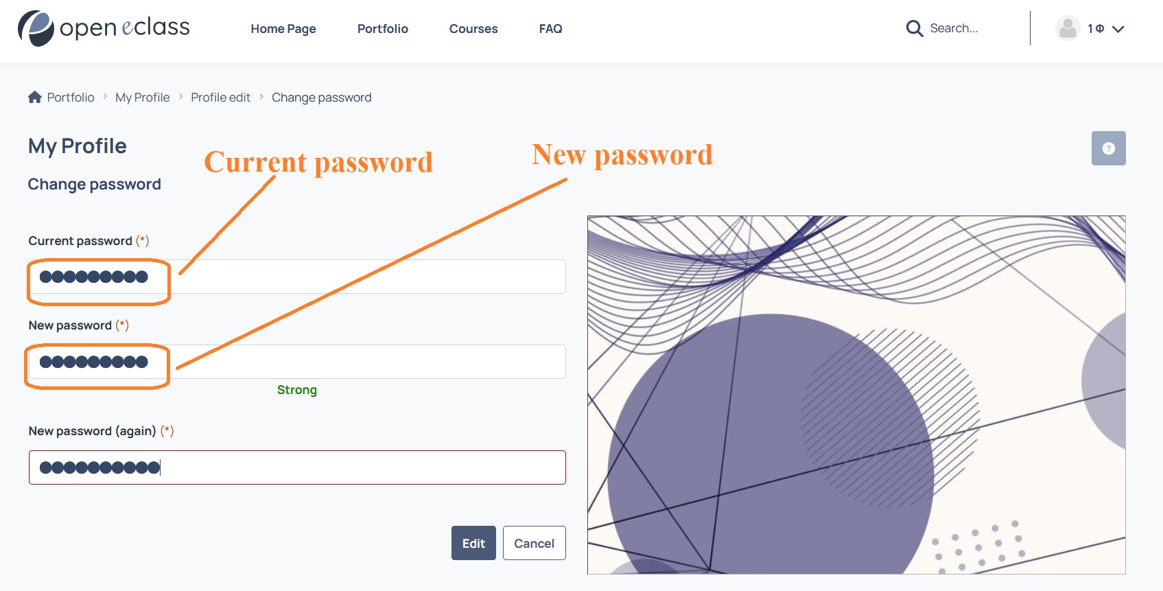Viewport: 1163px width, 591px height.
Task: Click the user avatar icon
Action: click(x=1067, y=28)
